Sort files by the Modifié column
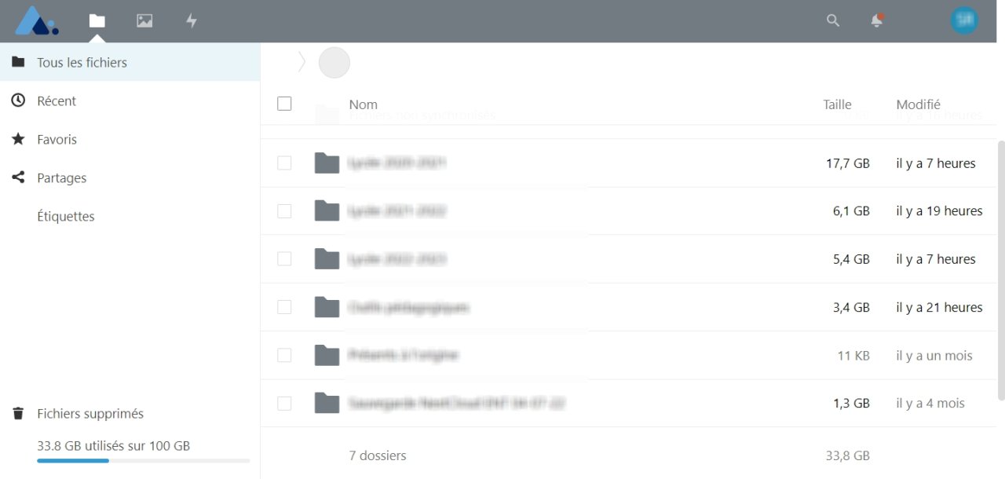Image resolution: width=1005 pixels, height=479 pixels. [x=918, y=104]
